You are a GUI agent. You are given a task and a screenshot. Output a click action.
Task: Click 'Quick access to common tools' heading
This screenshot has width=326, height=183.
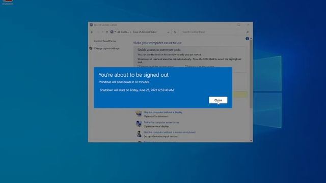click(x=159, y=50)
